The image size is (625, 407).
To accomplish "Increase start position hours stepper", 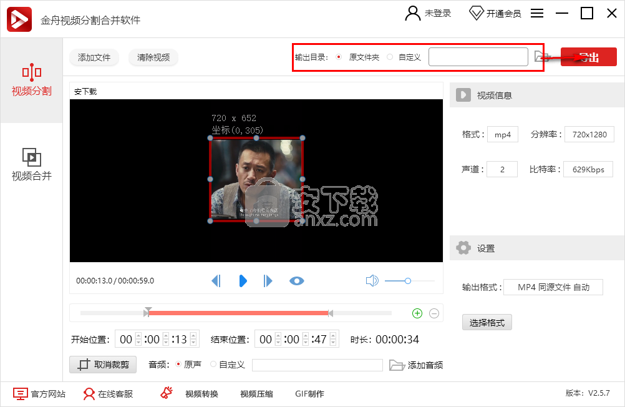I will (138, 336).
